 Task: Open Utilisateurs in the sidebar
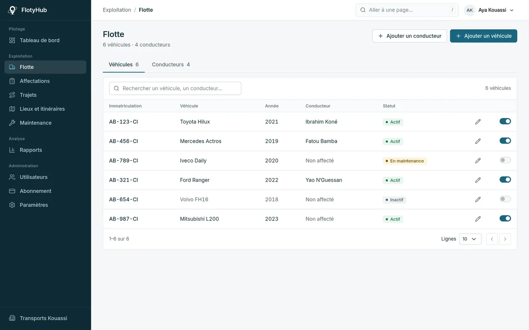(x=45, y=177)
